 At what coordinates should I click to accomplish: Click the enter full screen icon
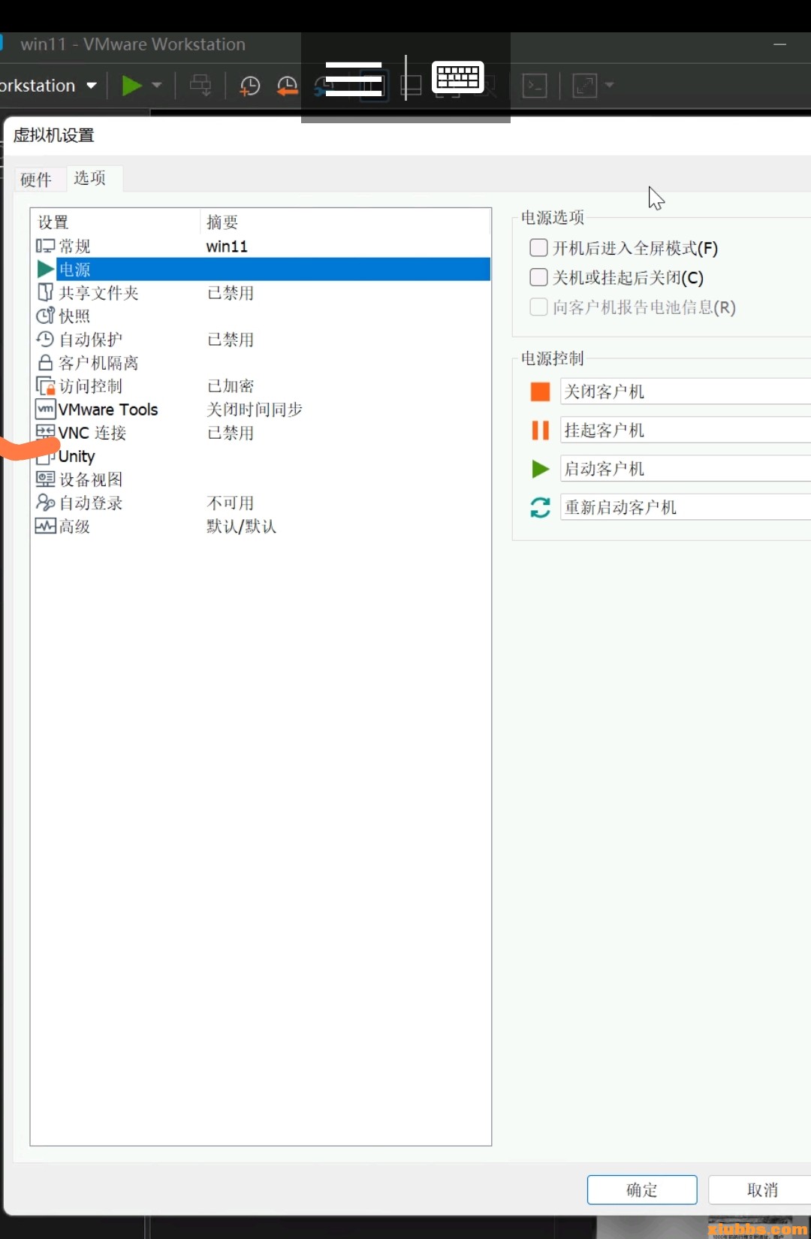[585, 86]
